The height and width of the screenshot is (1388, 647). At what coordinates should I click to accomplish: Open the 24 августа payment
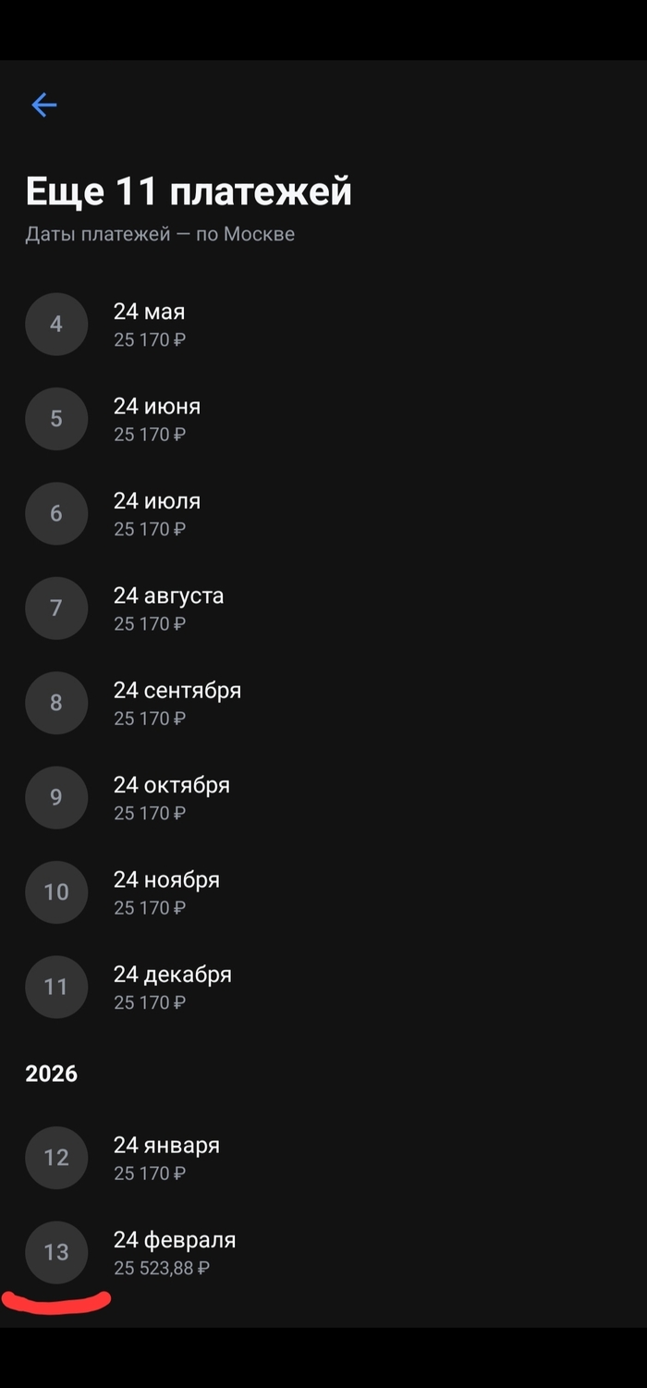[168, 608]
